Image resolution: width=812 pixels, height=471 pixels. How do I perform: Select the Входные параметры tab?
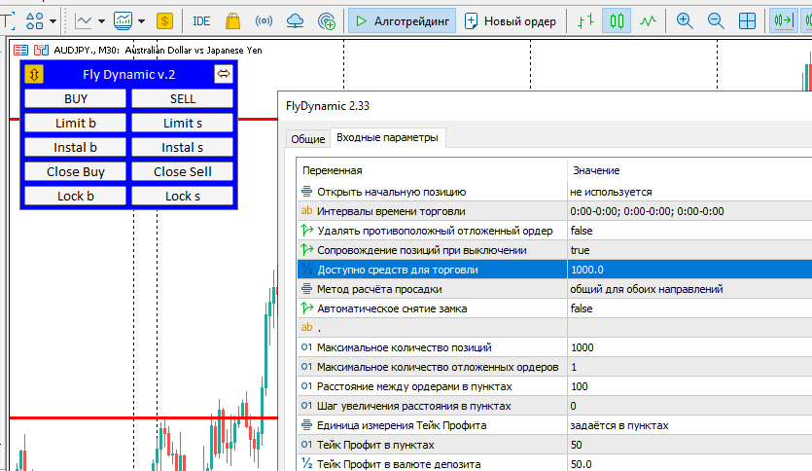387,138
